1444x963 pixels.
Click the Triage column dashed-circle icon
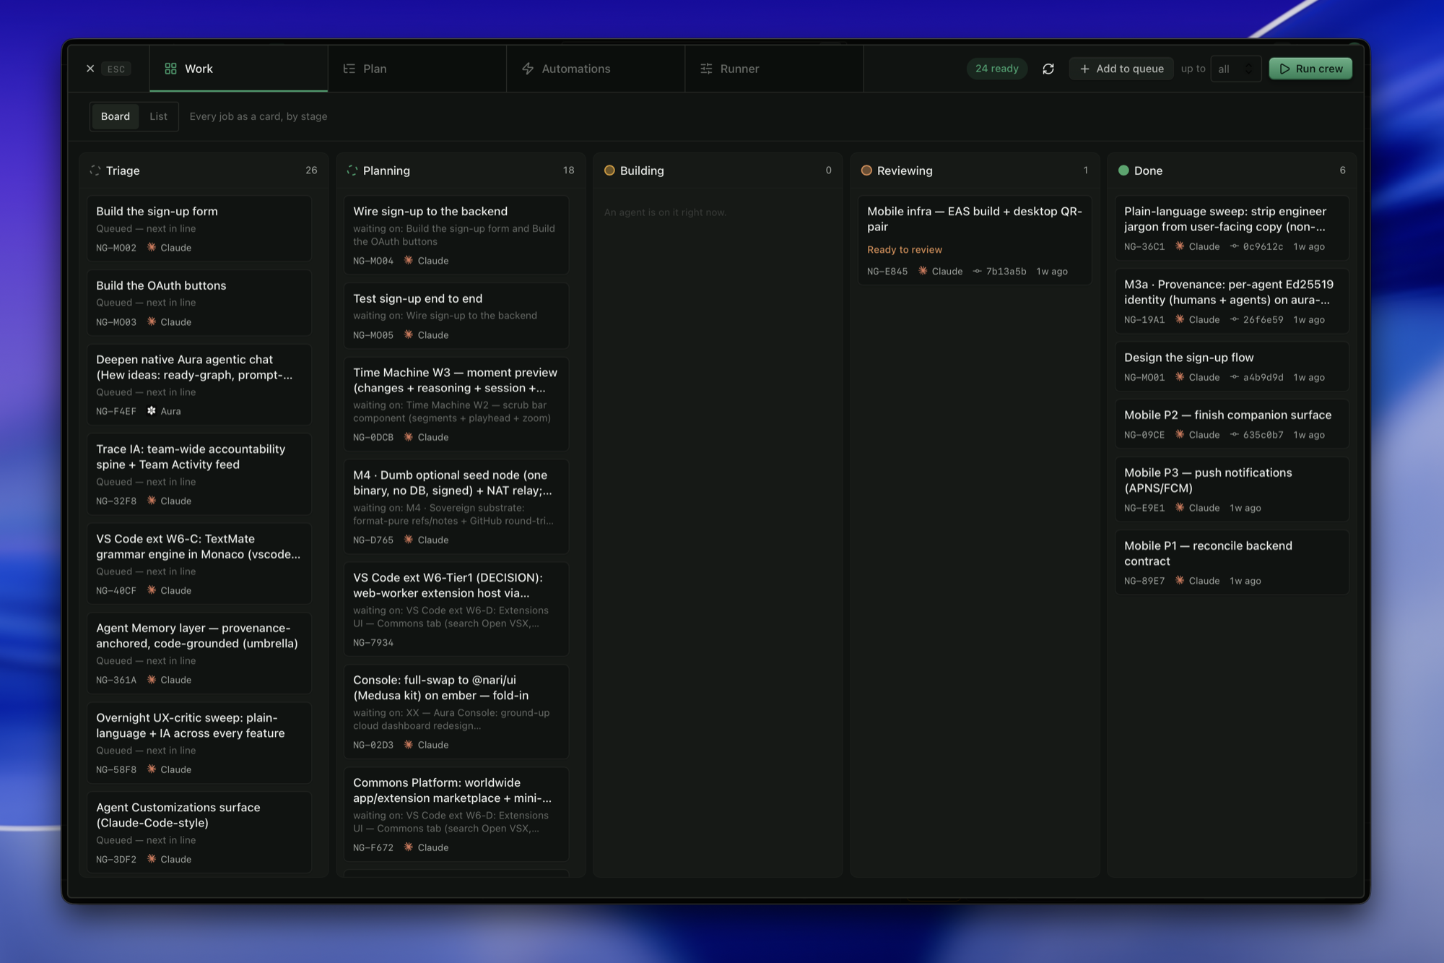[95, 170]
